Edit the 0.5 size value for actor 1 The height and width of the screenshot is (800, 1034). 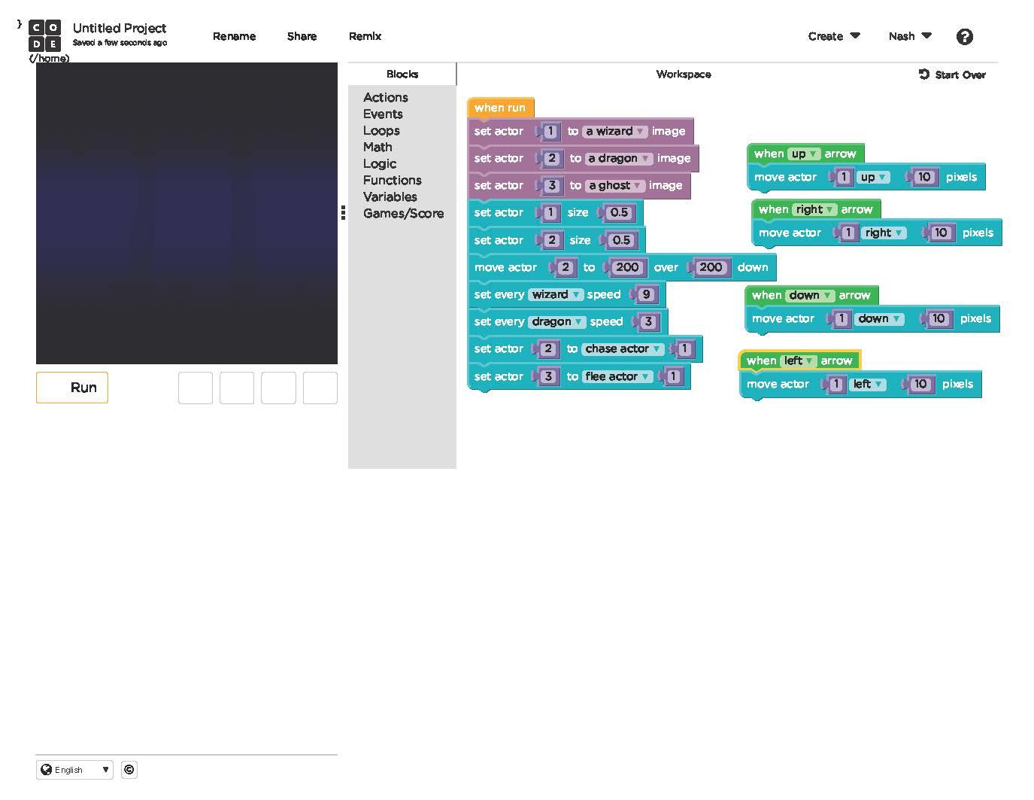[x=619, y=212]
